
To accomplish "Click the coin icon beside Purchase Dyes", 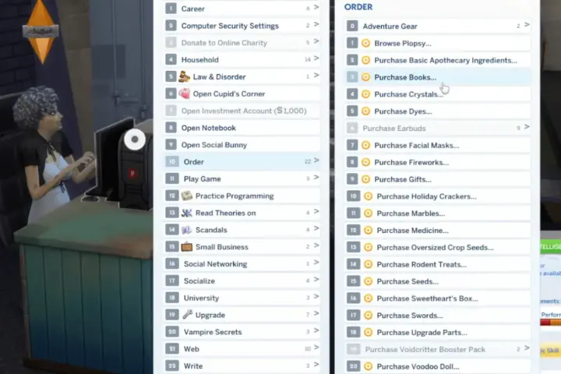I will 365,111.
